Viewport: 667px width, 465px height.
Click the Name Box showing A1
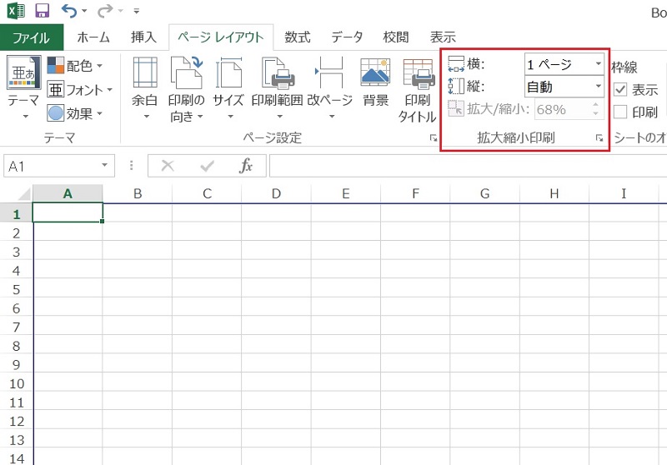pyautogui.click(x=50, y=166)
